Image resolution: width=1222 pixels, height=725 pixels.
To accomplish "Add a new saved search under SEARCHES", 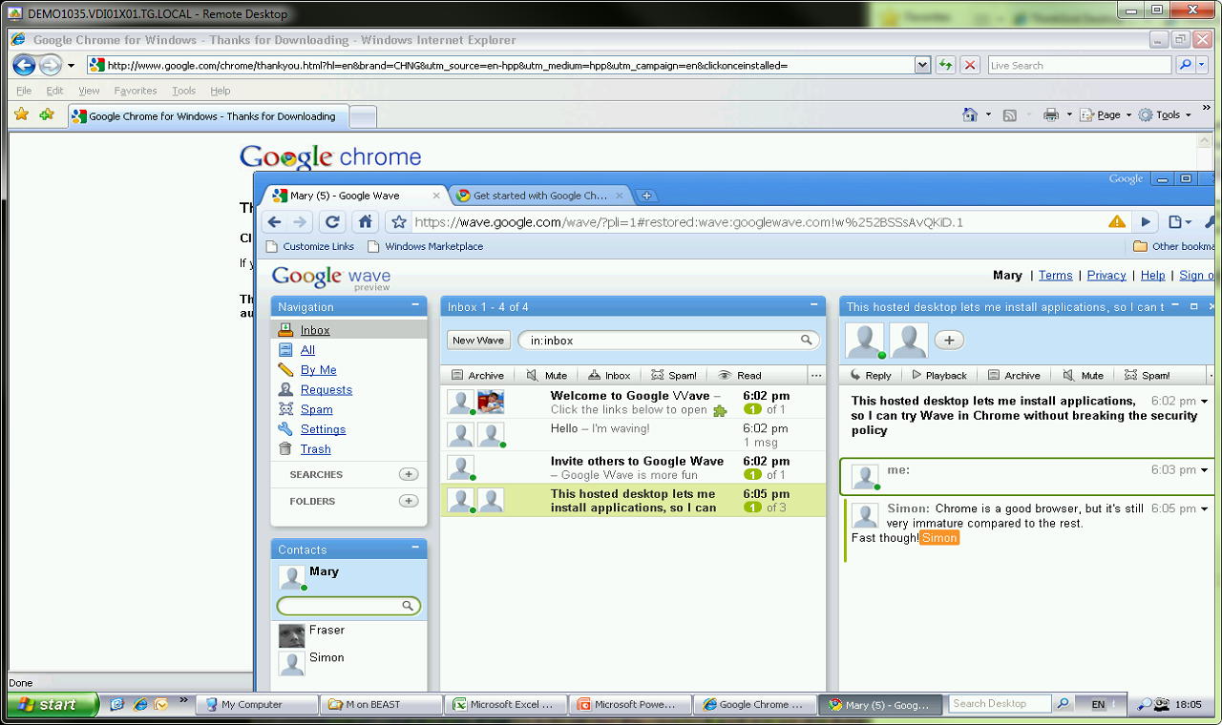I will (x=409, y=474).
